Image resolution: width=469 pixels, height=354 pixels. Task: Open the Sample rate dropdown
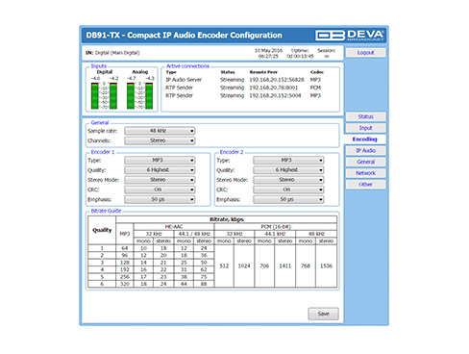tap(160, 131)
